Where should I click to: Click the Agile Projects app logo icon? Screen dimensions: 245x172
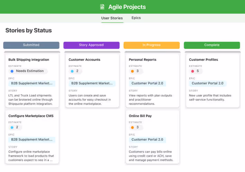102,7
